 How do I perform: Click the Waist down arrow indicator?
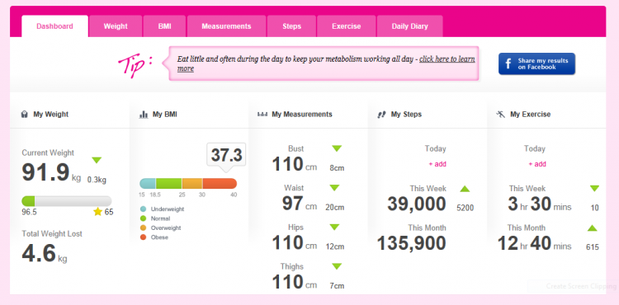pyautogui.click(x=335, y=188)
